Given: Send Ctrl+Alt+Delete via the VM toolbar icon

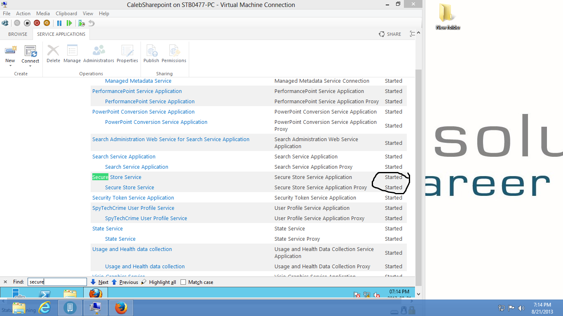Looking at the screenshot, I should [5, 23].
